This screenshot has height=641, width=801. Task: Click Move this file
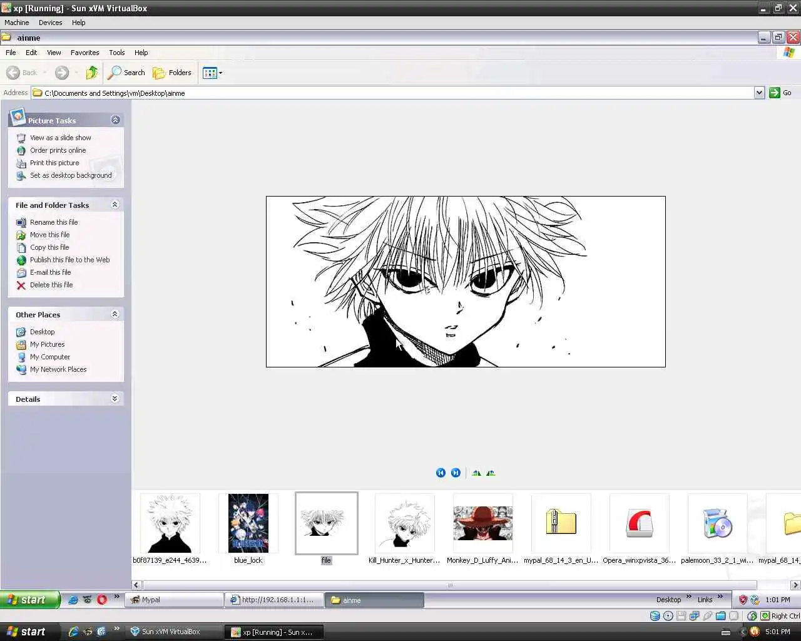(x=50, y=235)
